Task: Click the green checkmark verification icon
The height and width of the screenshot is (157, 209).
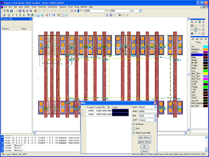Action: (x=66, y=15)
